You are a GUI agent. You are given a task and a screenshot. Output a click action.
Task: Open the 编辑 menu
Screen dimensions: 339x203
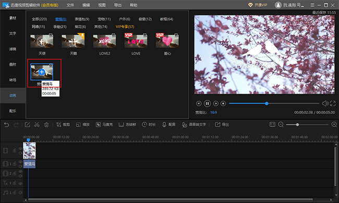[x=86, y=5]
